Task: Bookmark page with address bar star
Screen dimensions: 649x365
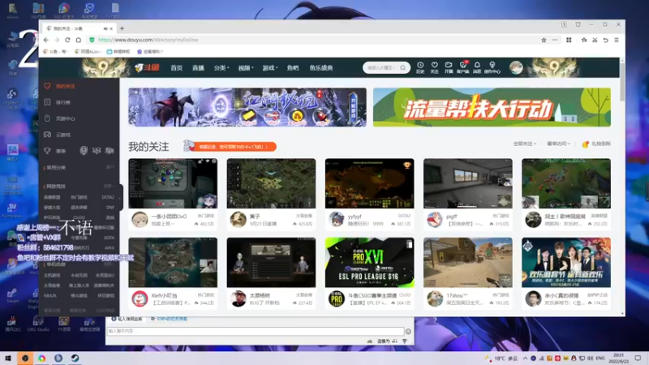Action: point(544,40)
